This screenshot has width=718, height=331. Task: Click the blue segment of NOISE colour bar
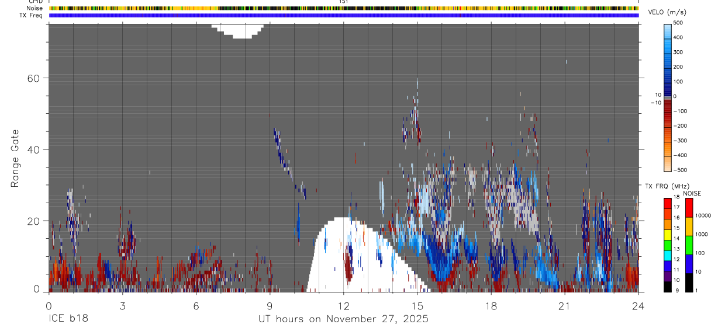(689, 264)
